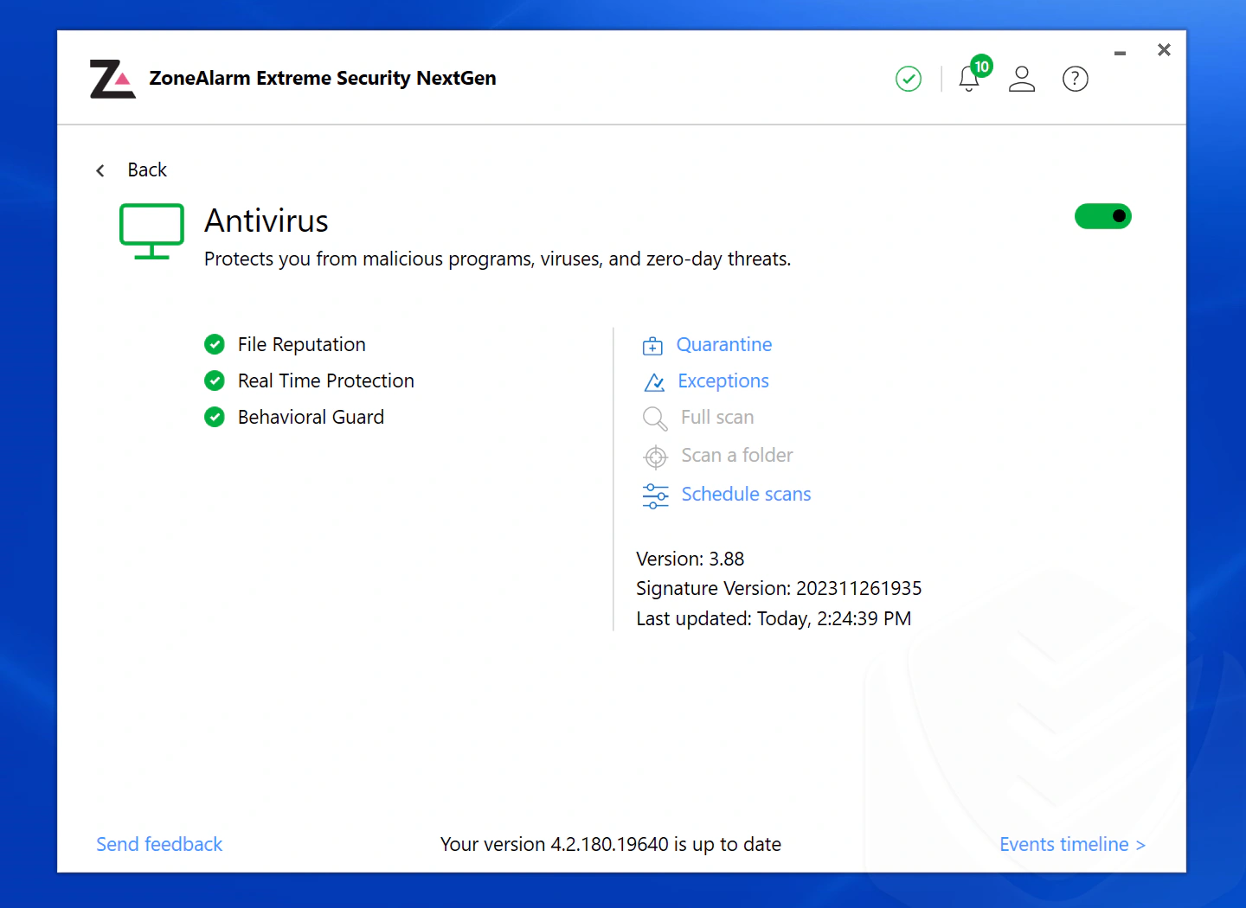The image size is (1246, 908).
Task: Open the help question mark icon
Action: [1076, 79]
